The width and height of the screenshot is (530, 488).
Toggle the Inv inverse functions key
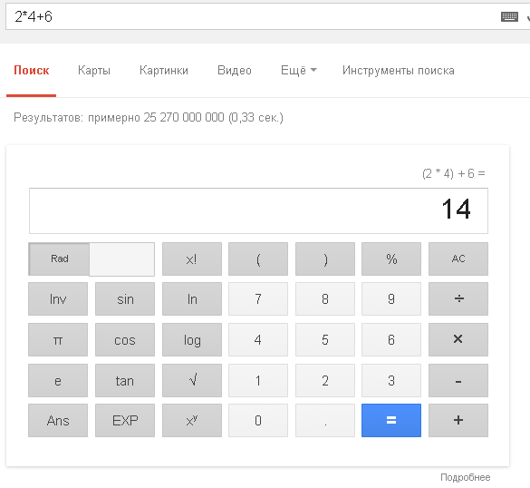tap(58, 298)
